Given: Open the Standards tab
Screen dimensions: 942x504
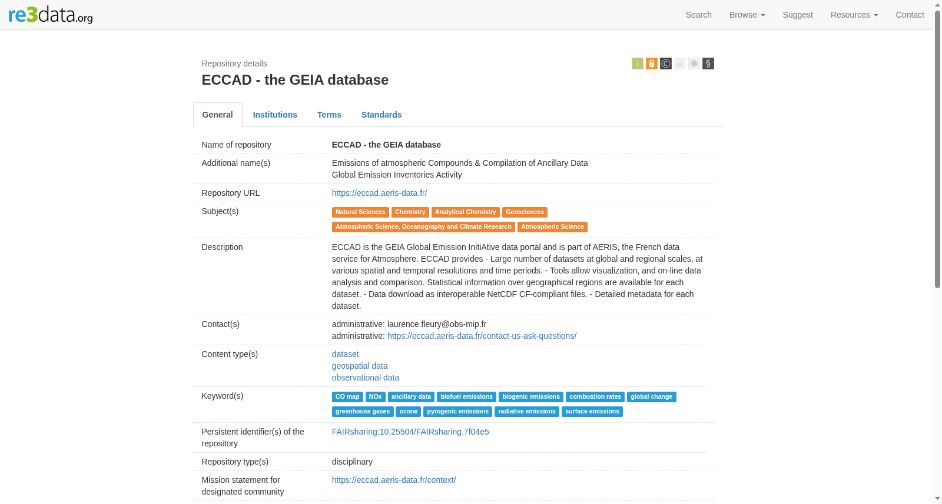Looking at the screenshot, I should click(x=382, y=115).
